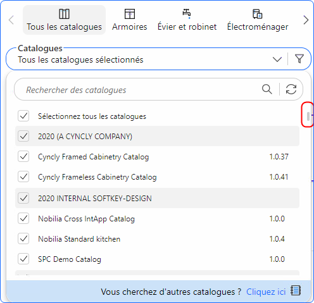The width and height of the screenshot is (314, 303).
Task: Collapse the Catalogues dropdown chevron
Action: 277,59
